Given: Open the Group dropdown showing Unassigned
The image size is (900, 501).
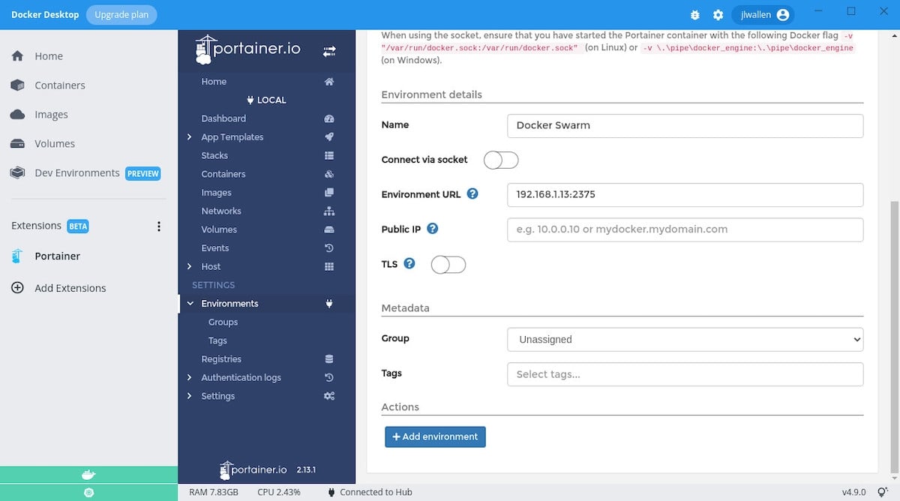Looking at the screenshot, I should [685, 339].
